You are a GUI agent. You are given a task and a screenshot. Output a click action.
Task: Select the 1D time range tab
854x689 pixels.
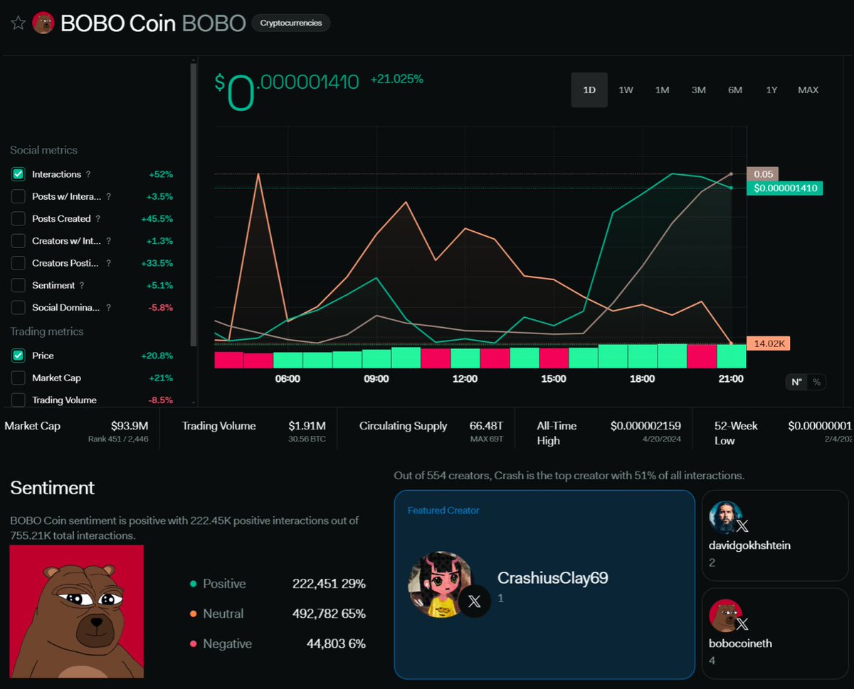pyautogui.click(x=589, y=90)
